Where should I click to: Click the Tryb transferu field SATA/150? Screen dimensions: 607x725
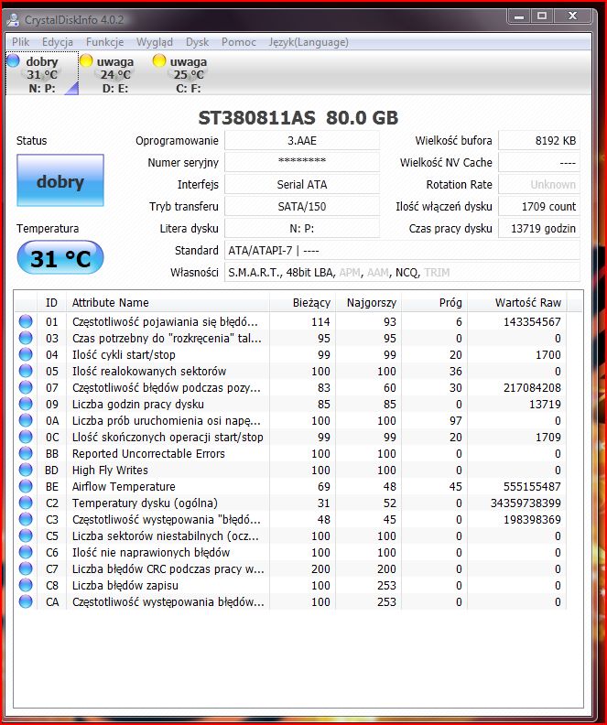tap(302, 206)
